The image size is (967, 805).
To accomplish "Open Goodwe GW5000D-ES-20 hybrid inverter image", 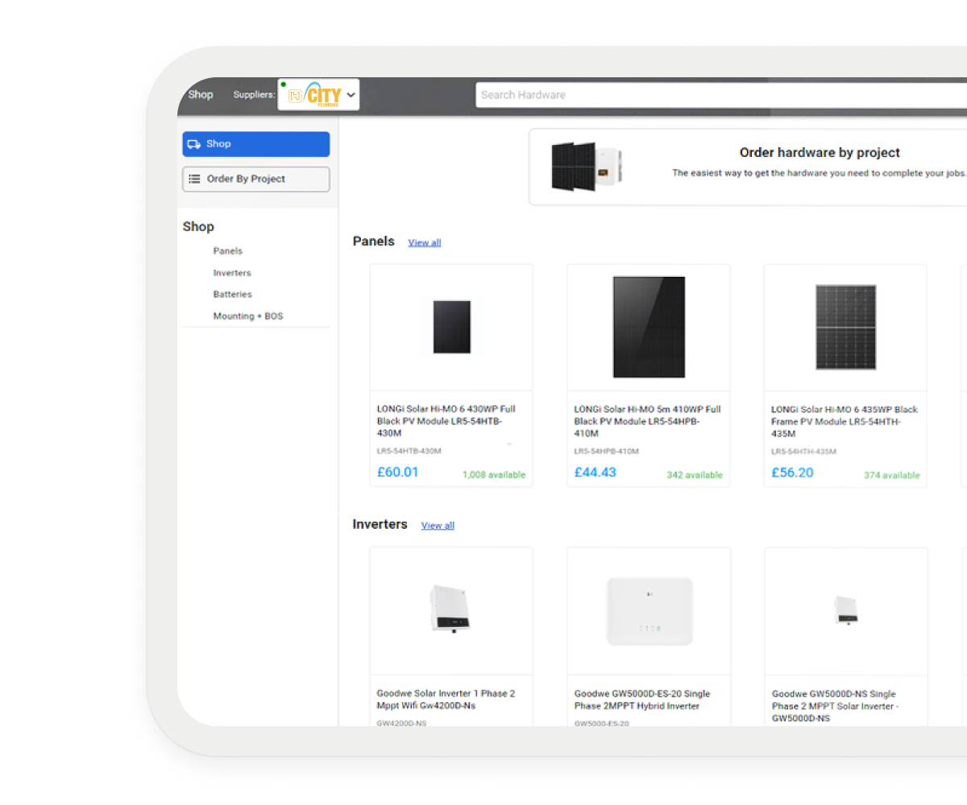I will pos(649,611).
